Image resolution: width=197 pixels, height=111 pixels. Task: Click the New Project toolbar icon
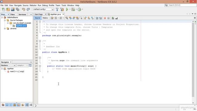point(8,10)
